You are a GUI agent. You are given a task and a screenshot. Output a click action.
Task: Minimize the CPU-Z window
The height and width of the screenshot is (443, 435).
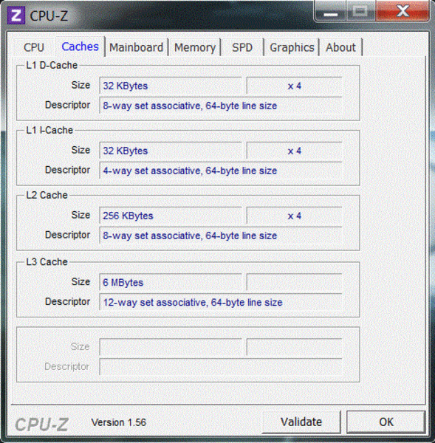330,12
